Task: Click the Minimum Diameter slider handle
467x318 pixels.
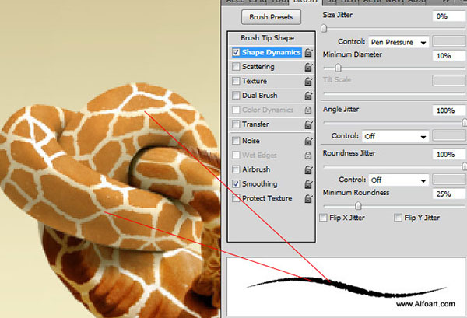Action: (338, 68)
